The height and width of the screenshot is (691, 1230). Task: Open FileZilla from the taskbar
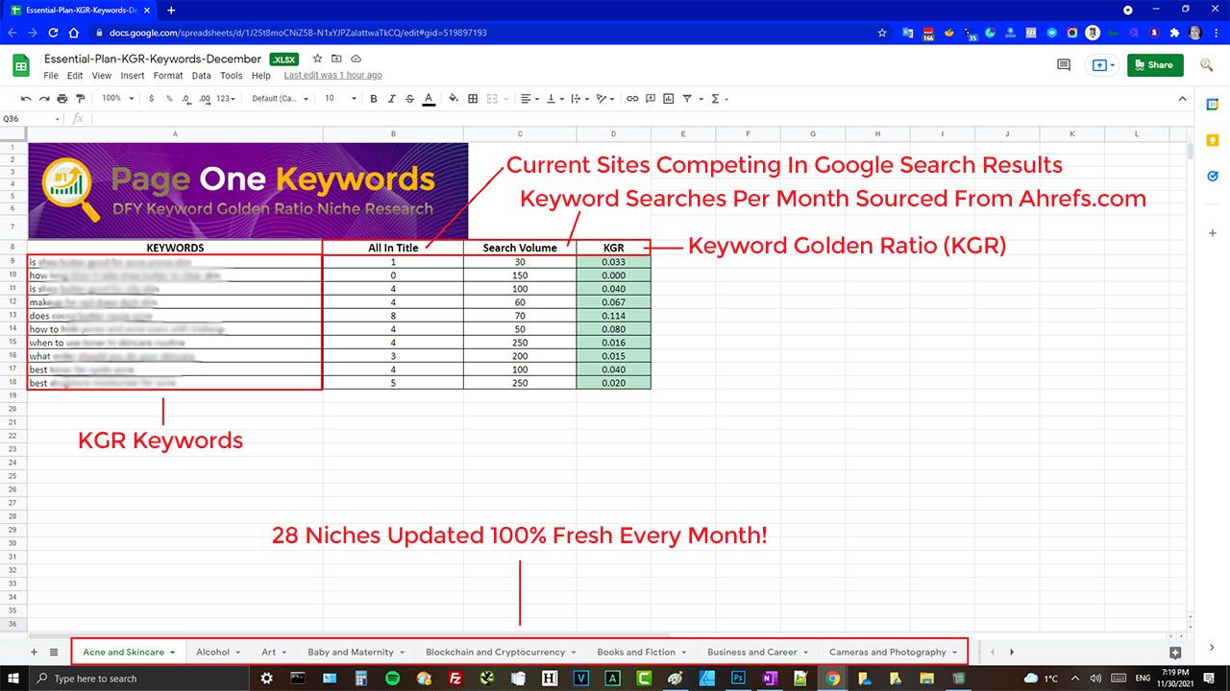(455, 678)
